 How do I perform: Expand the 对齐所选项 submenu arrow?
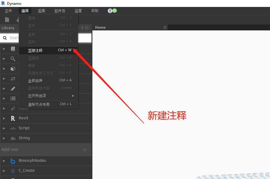tap(73, 96)
